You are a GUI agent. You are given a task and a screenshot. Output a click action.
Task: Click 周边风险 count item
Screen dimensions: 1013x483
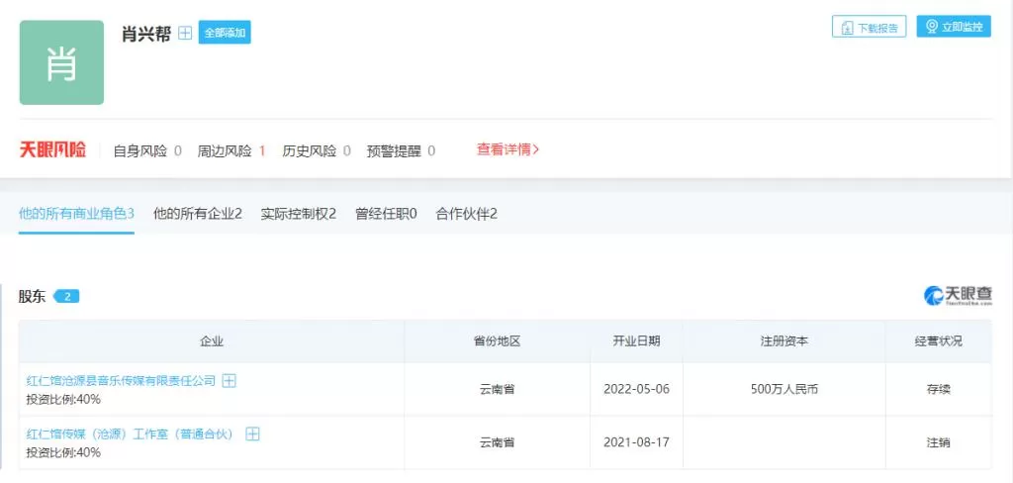tap(231, 151)
